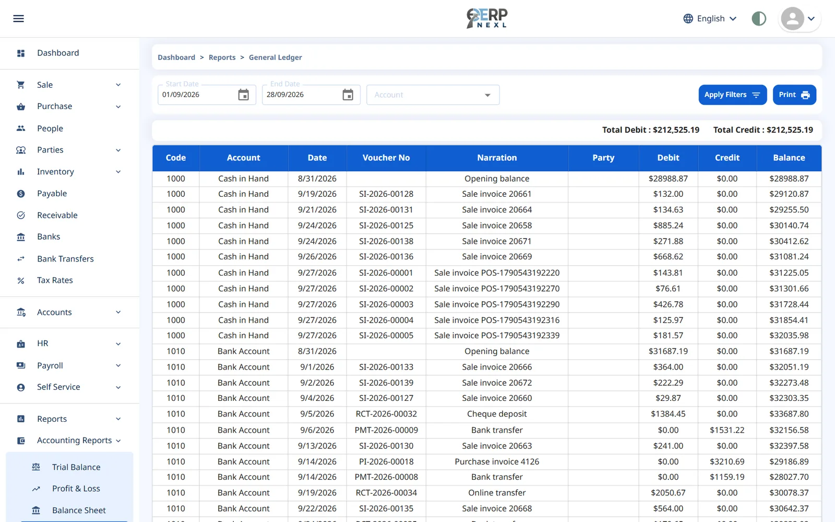Click the Cheque deposit narration cell
This screenshot has width=835, height=522.
click(x=497, y=414)
